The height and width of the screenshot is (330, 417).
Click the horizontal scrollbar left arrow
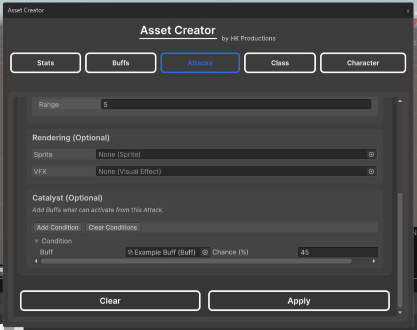point(35,261)
